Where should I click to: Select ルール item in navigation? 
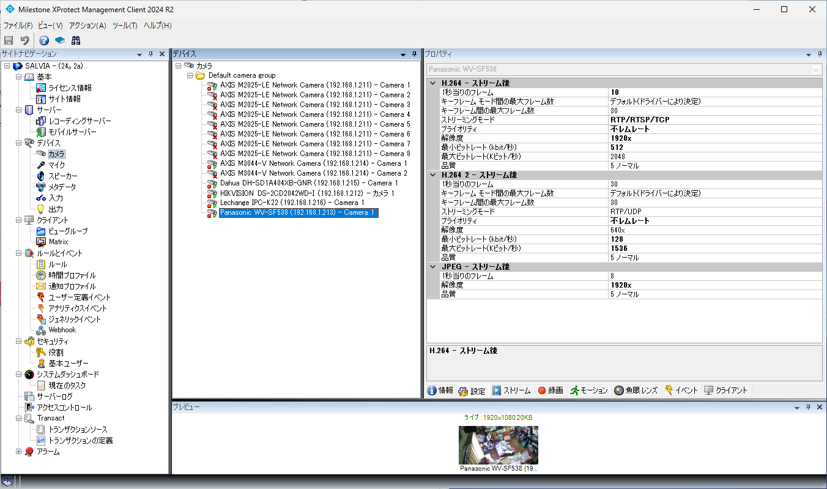click(x=57, y=264)
